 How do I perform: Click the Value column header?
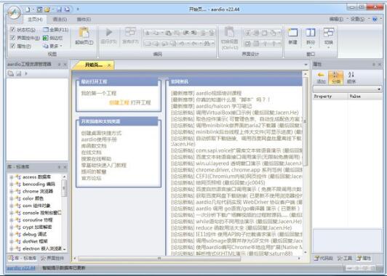[x=365, y=97]
